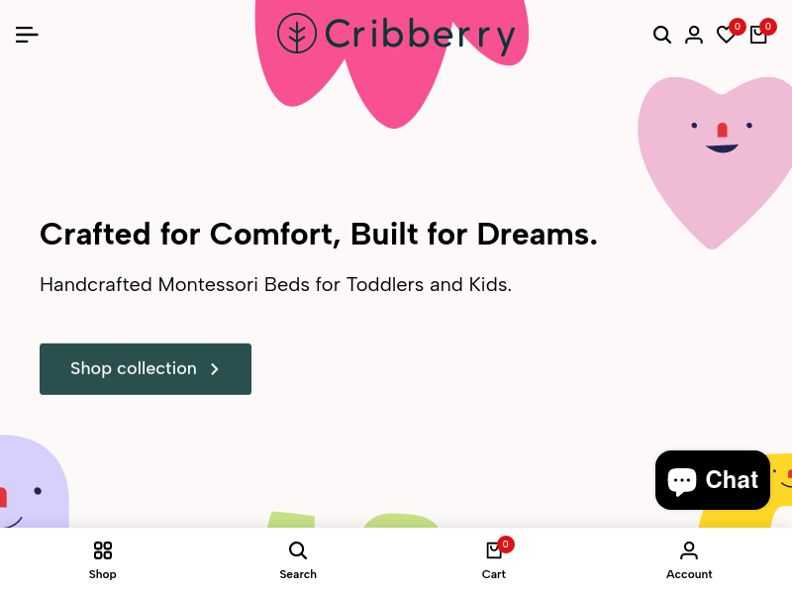This screenshot has height=594, width=792.
Task: Click the Cribberry brand name text
Action: 420,35
